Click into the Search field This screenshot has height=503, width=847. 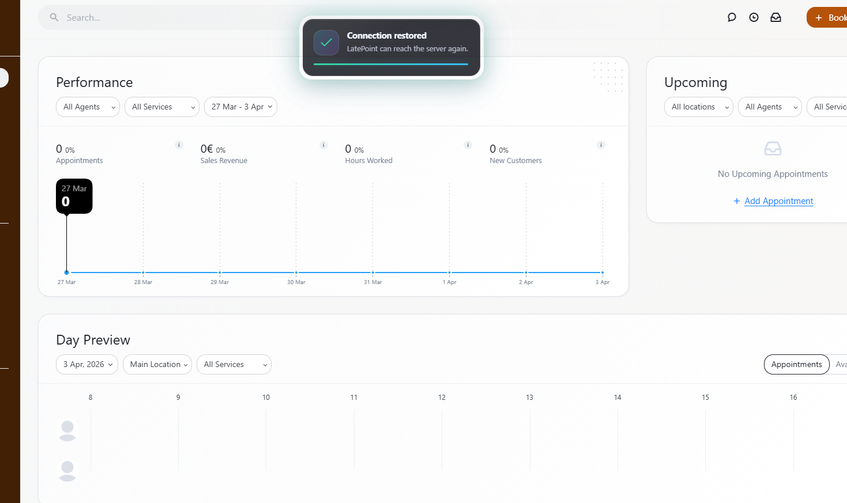coord(173,18)
